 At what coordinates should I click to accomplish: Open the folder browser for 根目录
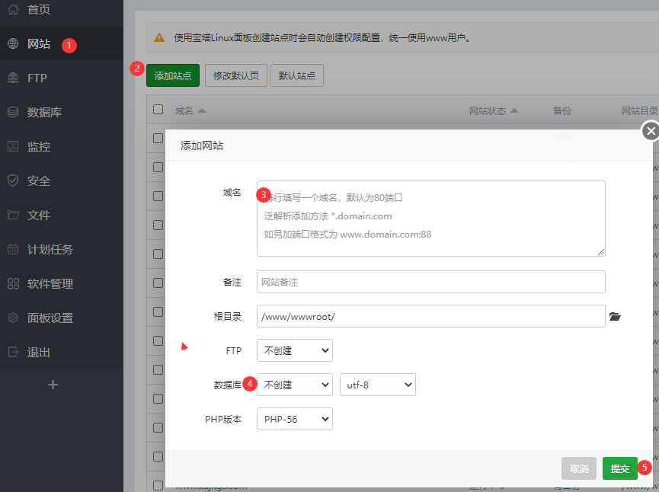(616, 316)
